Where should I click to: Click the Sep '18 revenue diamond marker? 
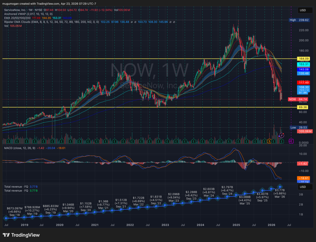[x=6, y=218]
